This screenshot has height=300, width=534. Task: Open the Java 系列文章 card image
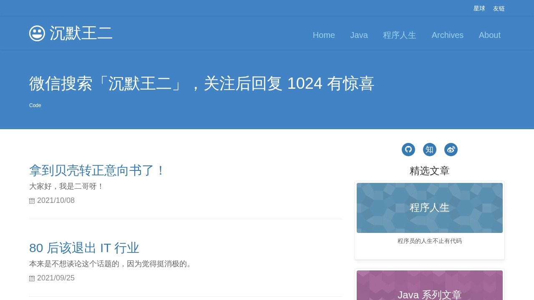point(430,285)
